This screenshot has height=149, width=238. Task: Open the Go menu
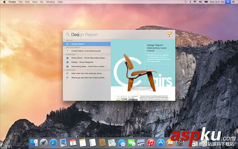pyautogui.click(x=42, y=2)
